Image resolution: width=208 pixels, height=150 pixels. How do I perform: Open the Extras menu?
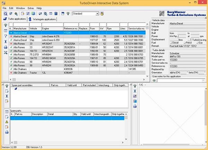(31, 8)
